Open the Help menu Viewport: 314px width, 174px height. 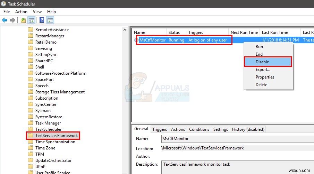point(51,12)
